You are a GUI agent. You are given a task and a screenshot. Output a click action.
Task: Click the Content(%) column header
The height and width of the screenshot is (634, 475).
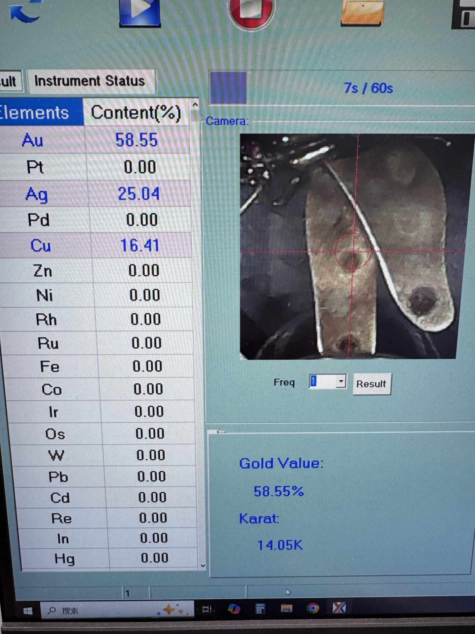tap(136, 113)
